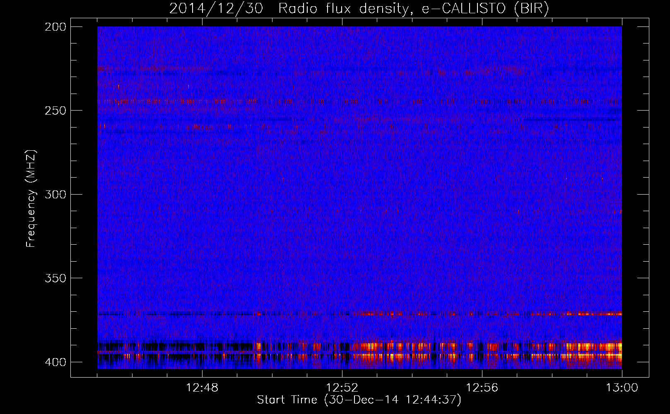Click the 12:48 time tick label
This screenshot has width=670, height=414.
point(202,388)
